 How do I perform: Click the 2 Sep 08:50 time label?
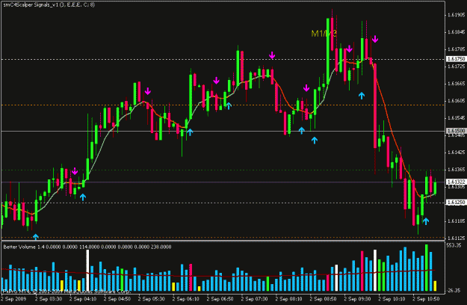tap(323, 299)
